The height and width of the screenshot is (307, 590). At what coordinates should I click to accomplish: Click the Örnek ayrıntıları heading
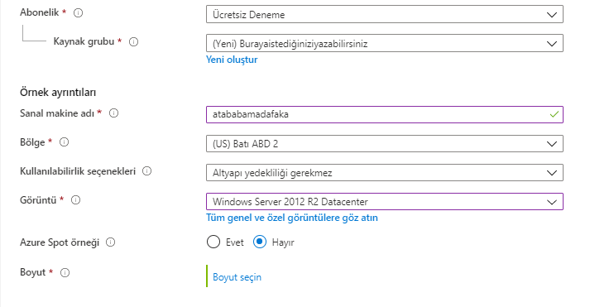(x=58, y=93)
